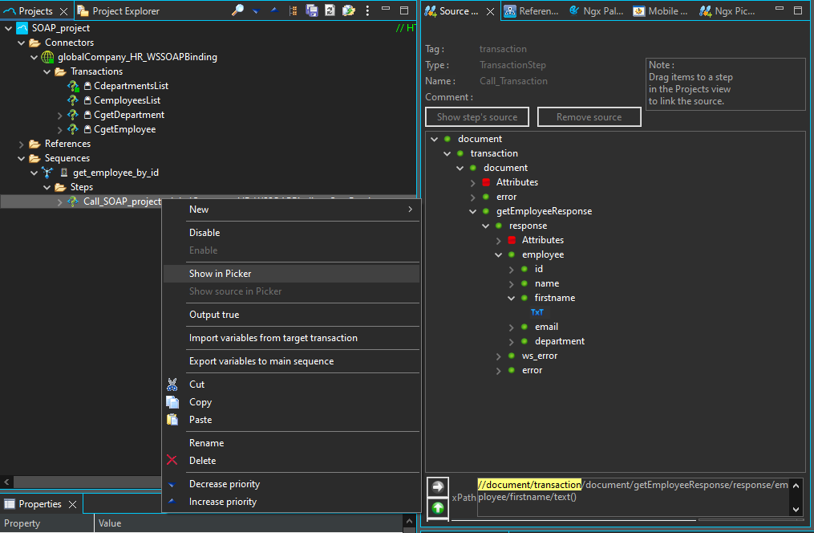This screenshot has width=814, height=533.
Task: Expand the References folder in Projects view
Action: 19,143
